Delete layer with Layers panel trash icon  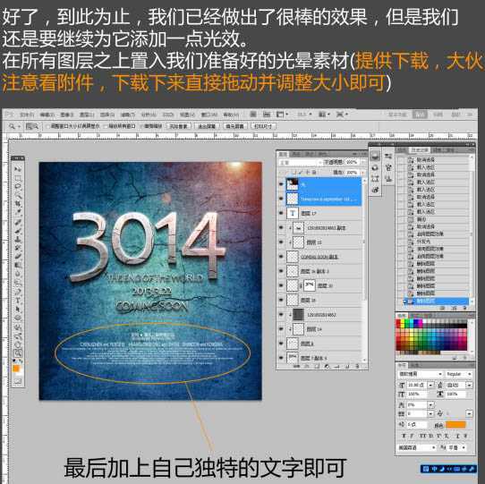point(357,366)
